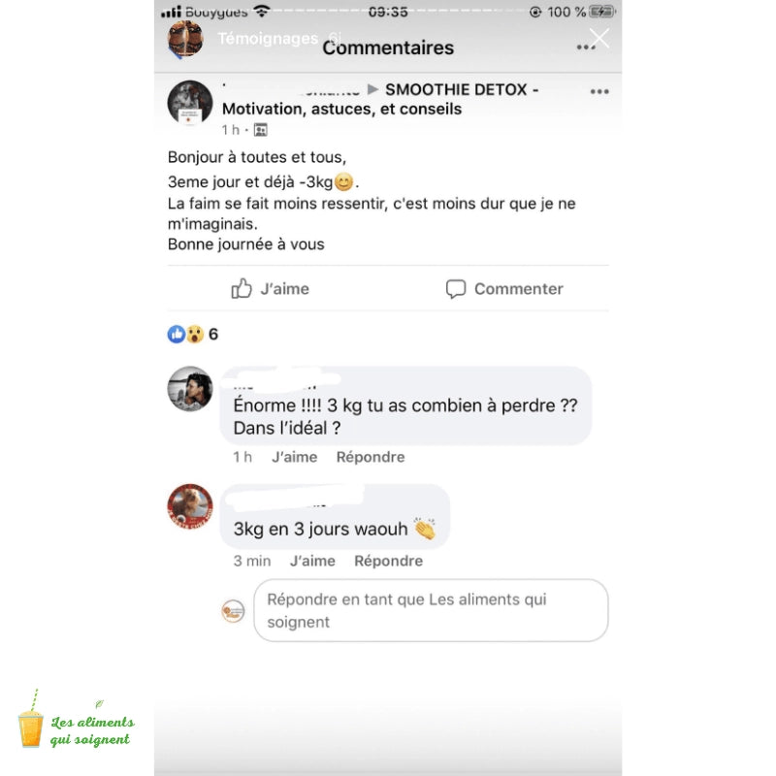Click the page avatar beside reply field
The image size is (776, 776).
coord(233,611)
